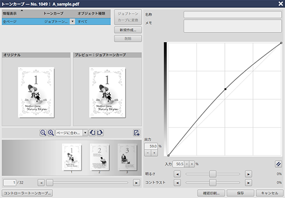Viewport: 285px width, 198px height.
Task: Select the bottom-left curve endpoint
Action: click(x=168, y=156)
